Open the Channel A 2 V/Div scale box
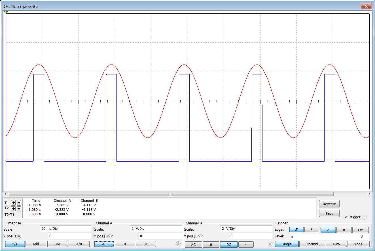This screenshot has width=375, height=251. [x=156, y=229]
